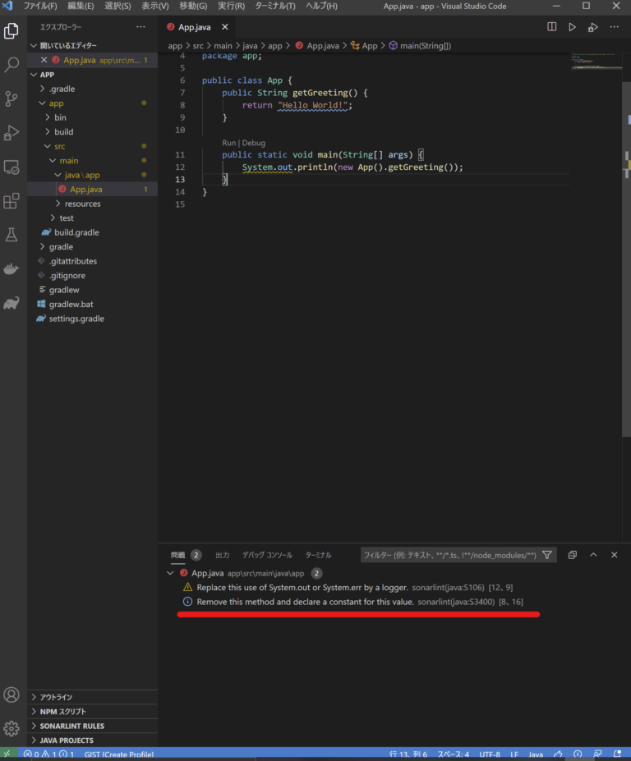Open the Docker view icon

12,268
